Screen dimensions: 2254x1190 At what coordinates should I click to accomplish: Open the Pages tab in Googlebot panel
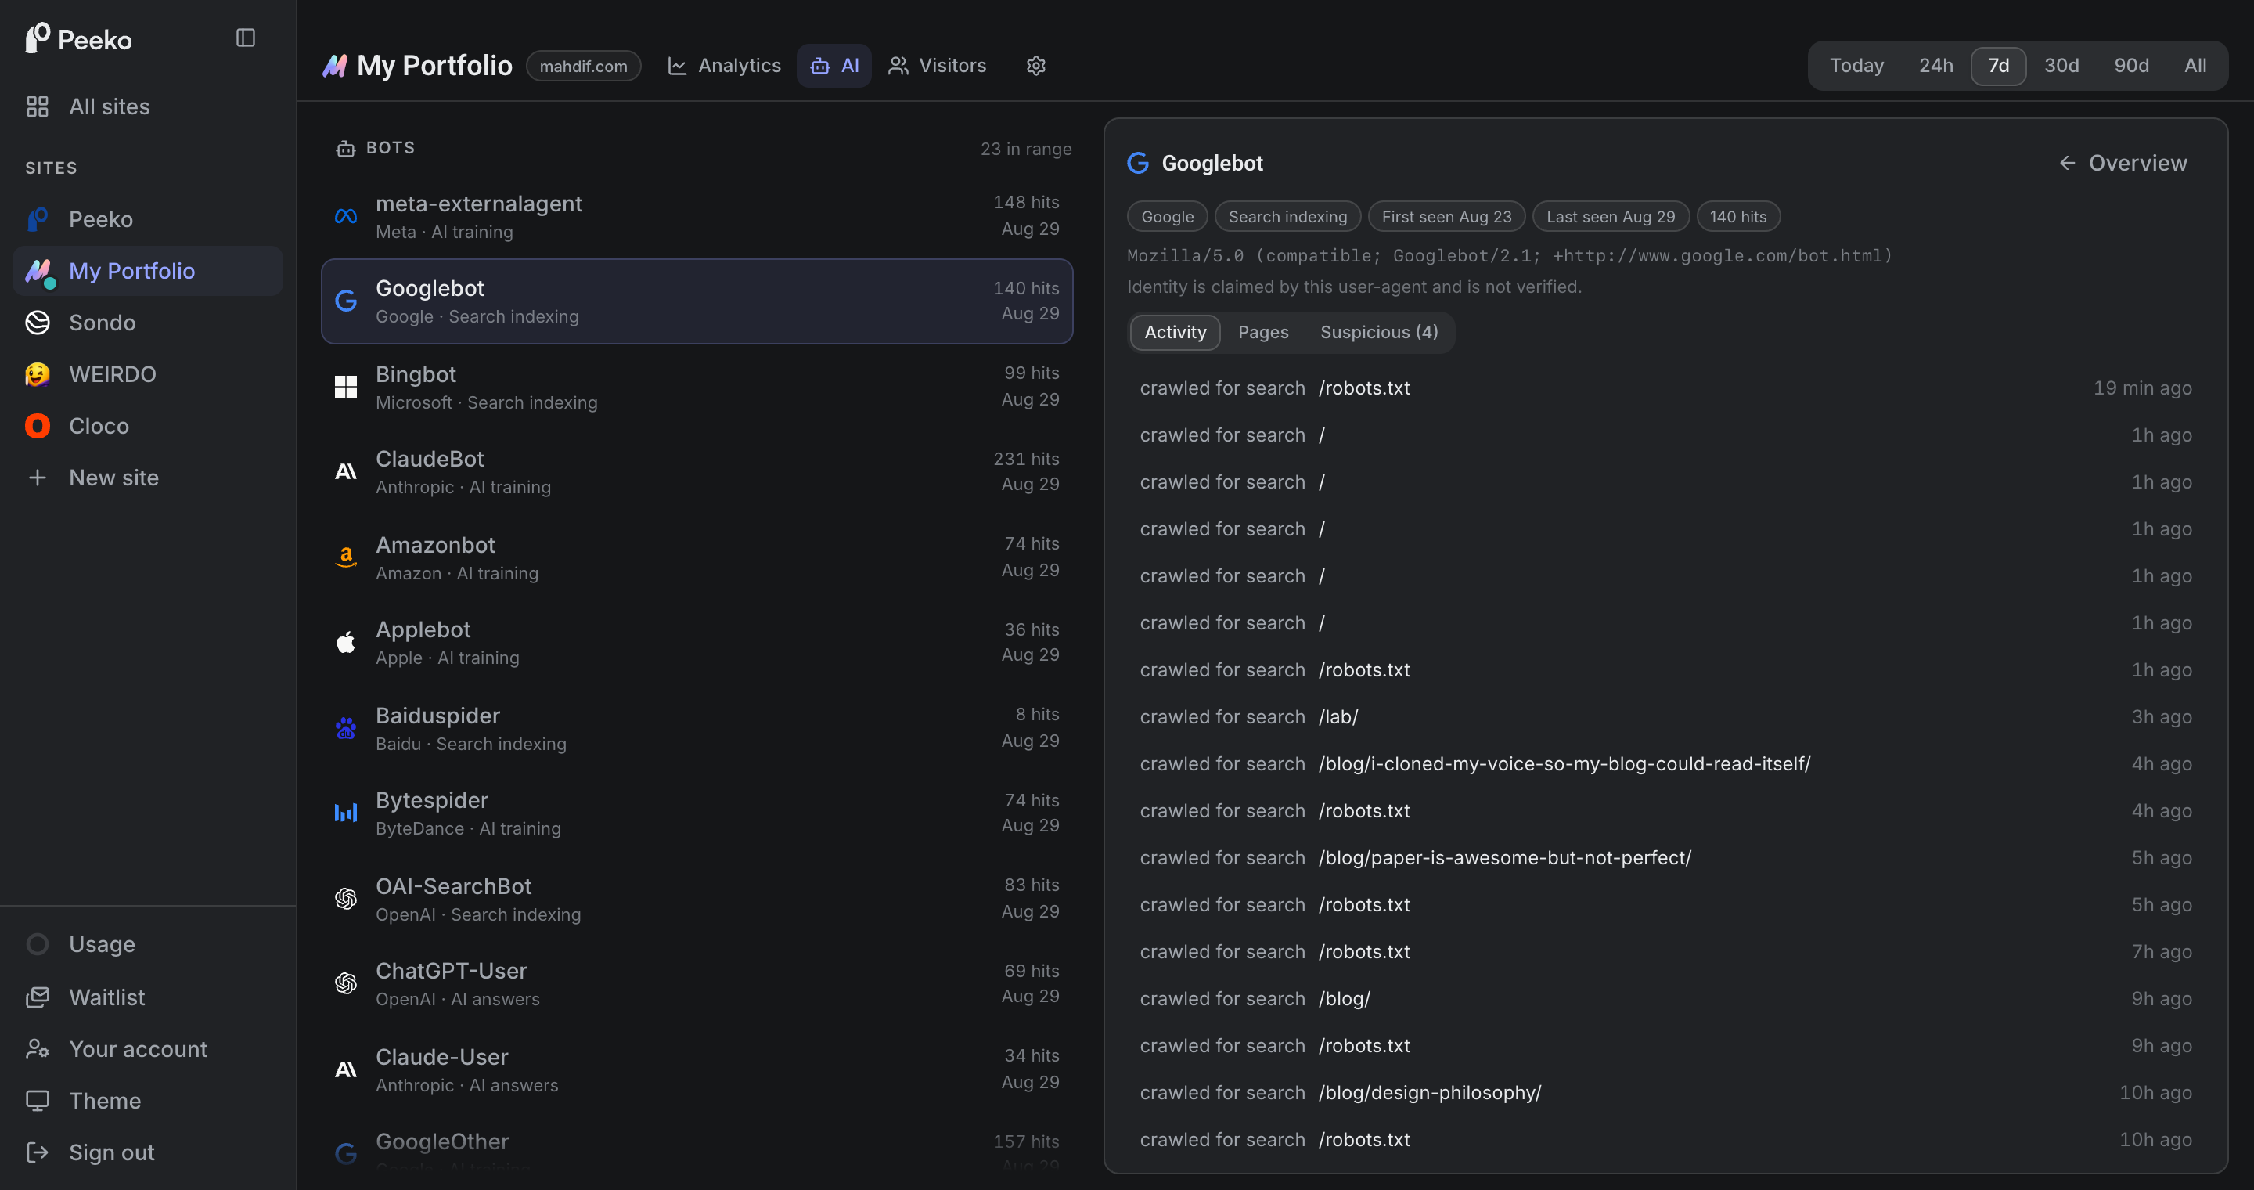point(1262,333)
